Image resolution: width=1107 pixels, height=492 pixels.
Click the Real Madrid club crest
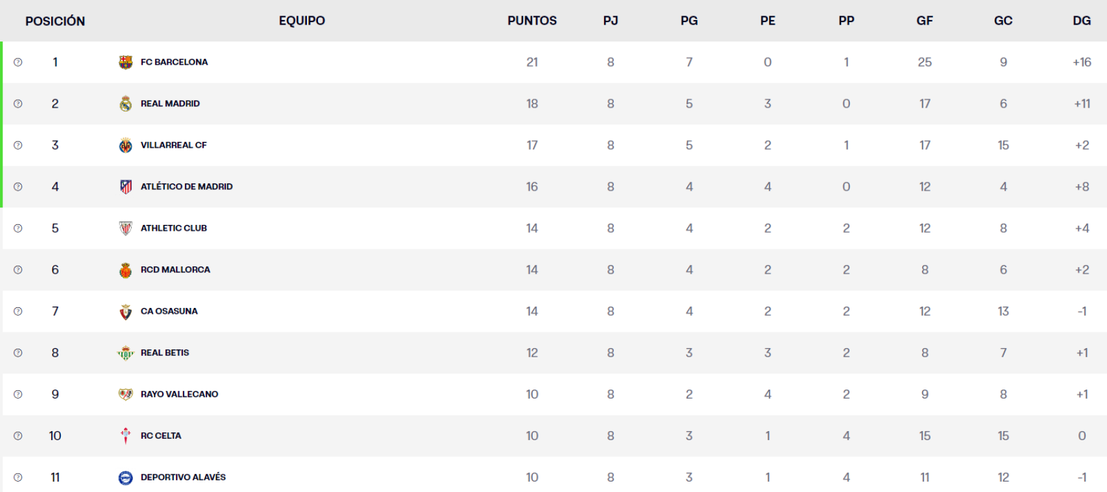pyautogui.click(x=126, y=103)
